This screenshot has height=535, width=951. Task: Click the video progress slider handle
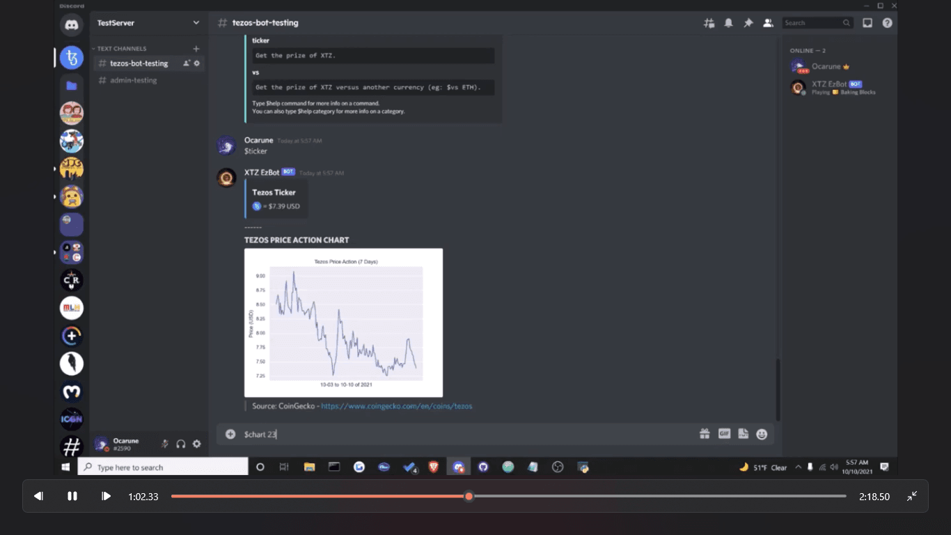[469, 496]
